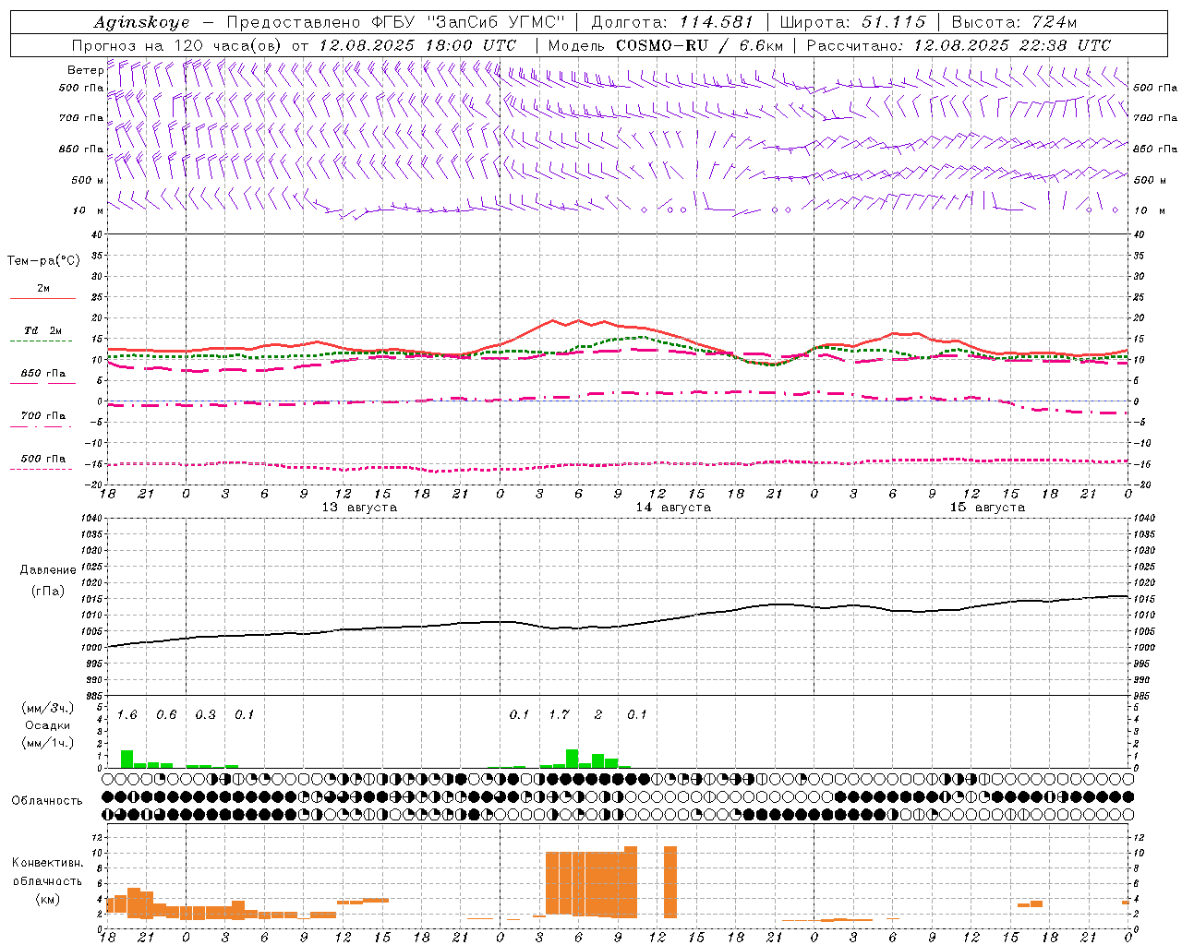Click the '(мм/1ч.)' precipitation unit label
Image resolution: width=1182 pixels, height=945 pixels.
pyautogui.click(x=47, y=743)
